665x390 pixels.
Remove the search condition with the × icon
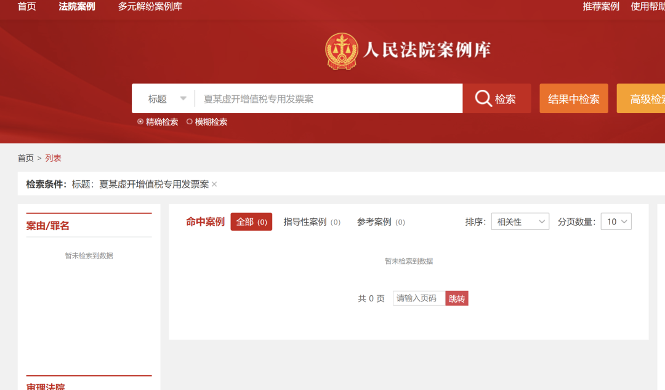(x=214, y=184)
